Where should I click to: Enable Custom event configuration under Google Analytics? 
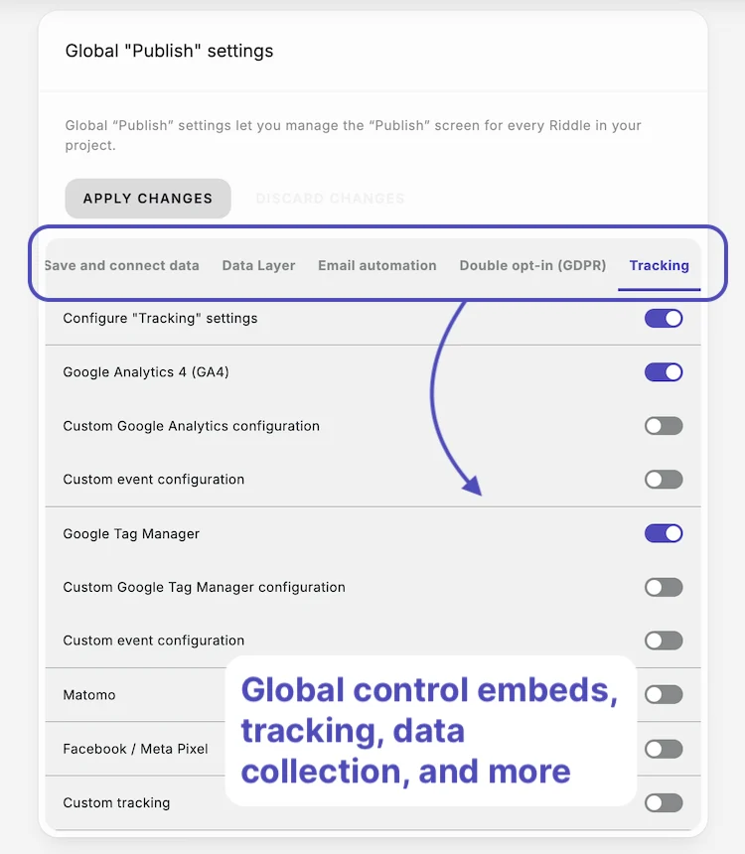[x=663, y=479]
